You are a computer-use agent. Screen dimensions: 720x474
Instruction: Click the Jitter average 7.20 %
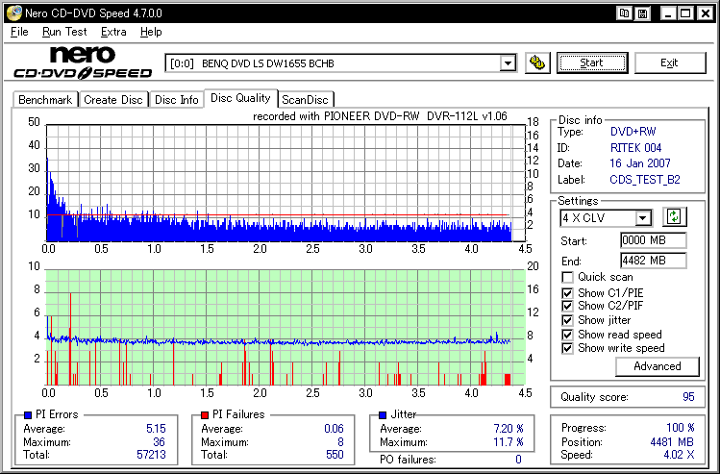coord(509,429)
